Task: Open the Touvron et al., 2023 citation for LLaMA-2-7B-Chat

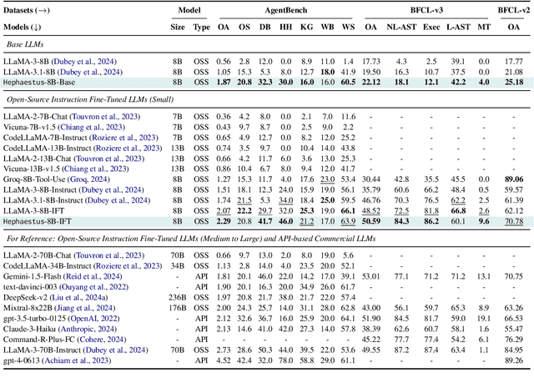Action: click(105, 117)
